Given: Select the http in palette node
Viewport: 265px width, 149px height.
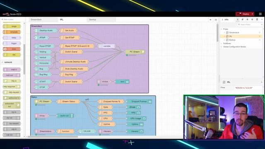Looking at the screenshot, I should [x=12, y=81].
